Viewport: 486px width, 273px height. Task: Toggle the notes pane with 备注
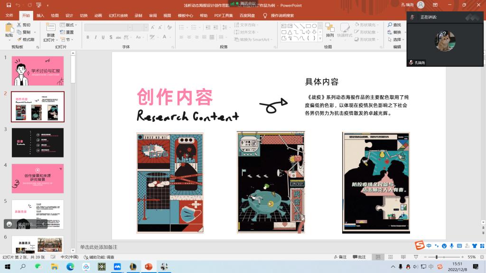[x=339, y=257]
